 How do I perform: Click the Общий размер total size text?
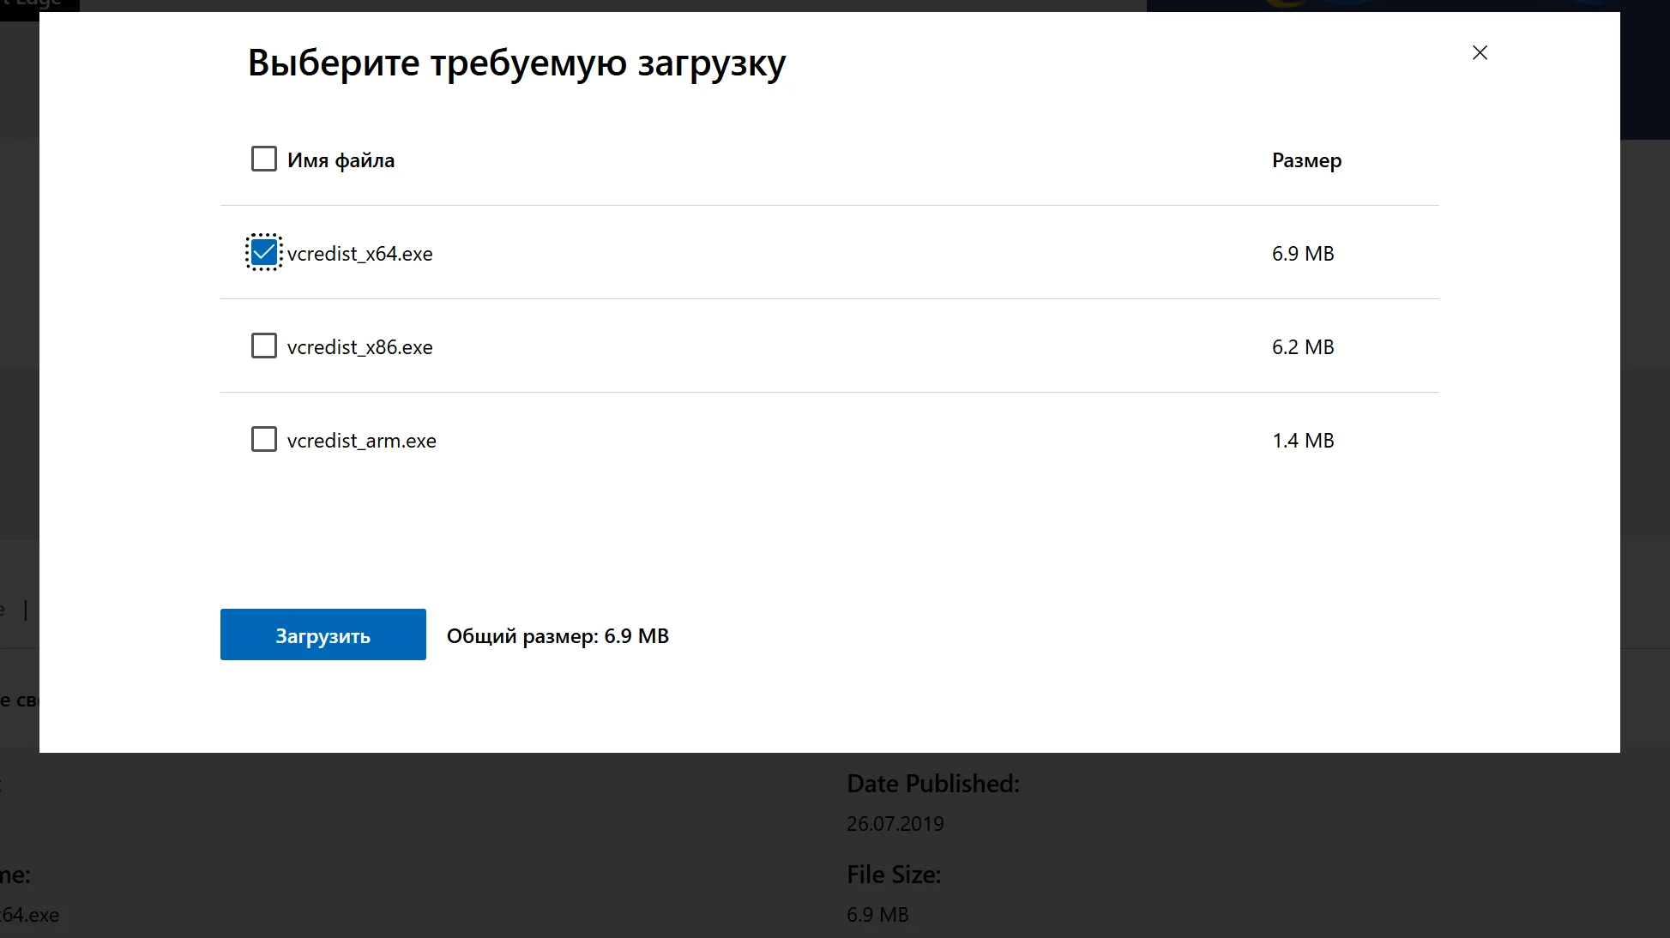tap(558, 636)
